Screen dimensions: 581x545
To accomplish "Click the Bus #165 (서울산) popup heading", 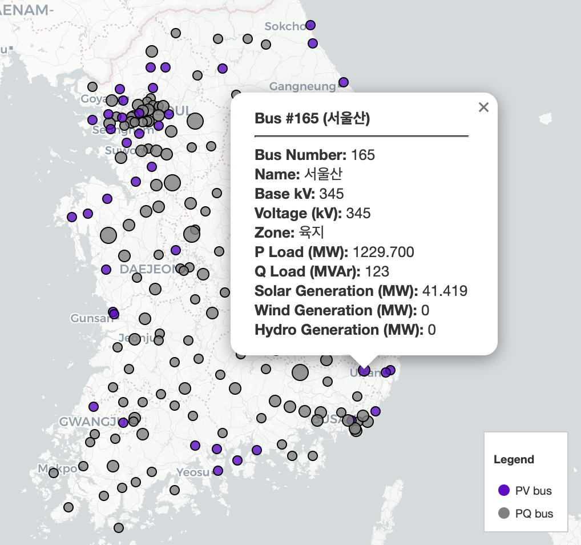I will coord(312,119).
